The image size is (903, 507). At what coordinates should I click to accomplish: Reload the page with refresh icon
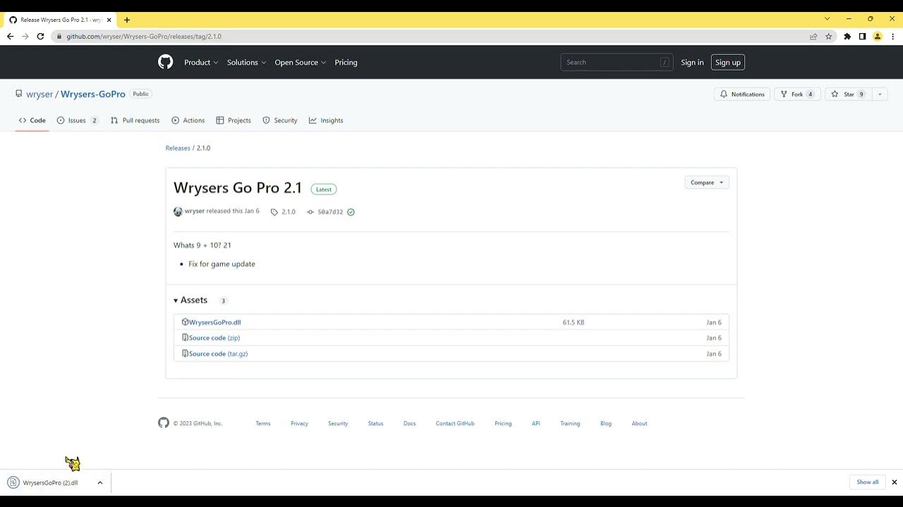tap(40, 36)
